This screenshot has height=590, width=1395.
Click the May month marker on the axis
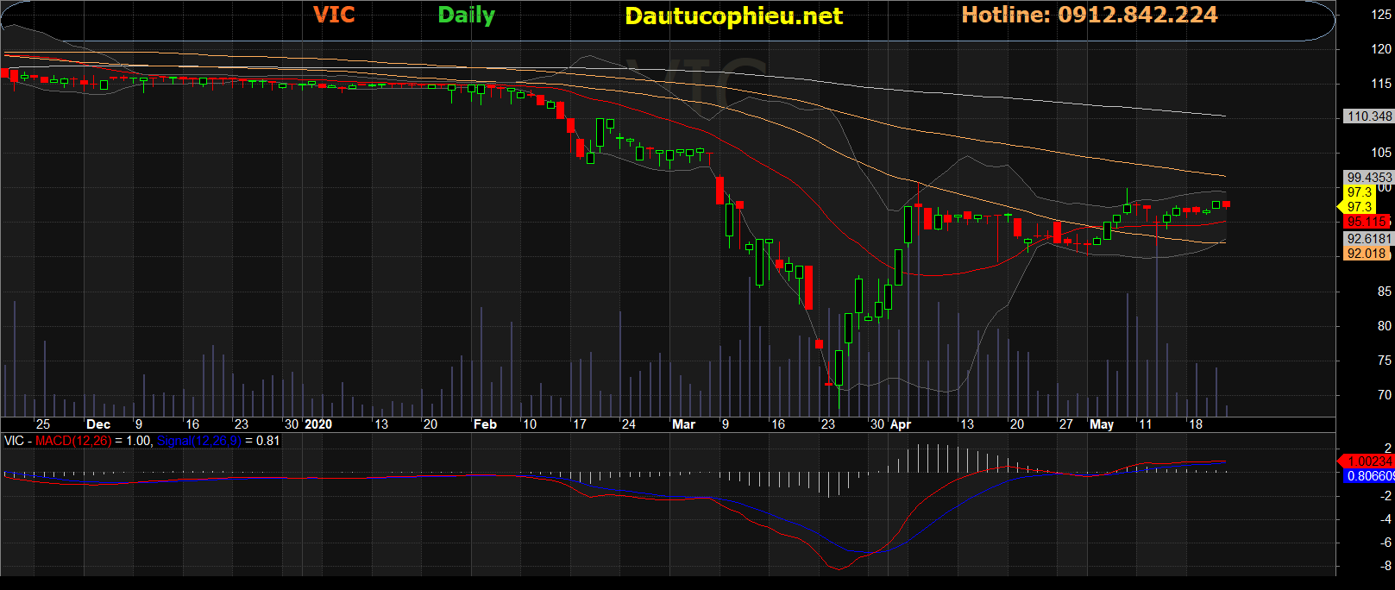point(1102,424)
